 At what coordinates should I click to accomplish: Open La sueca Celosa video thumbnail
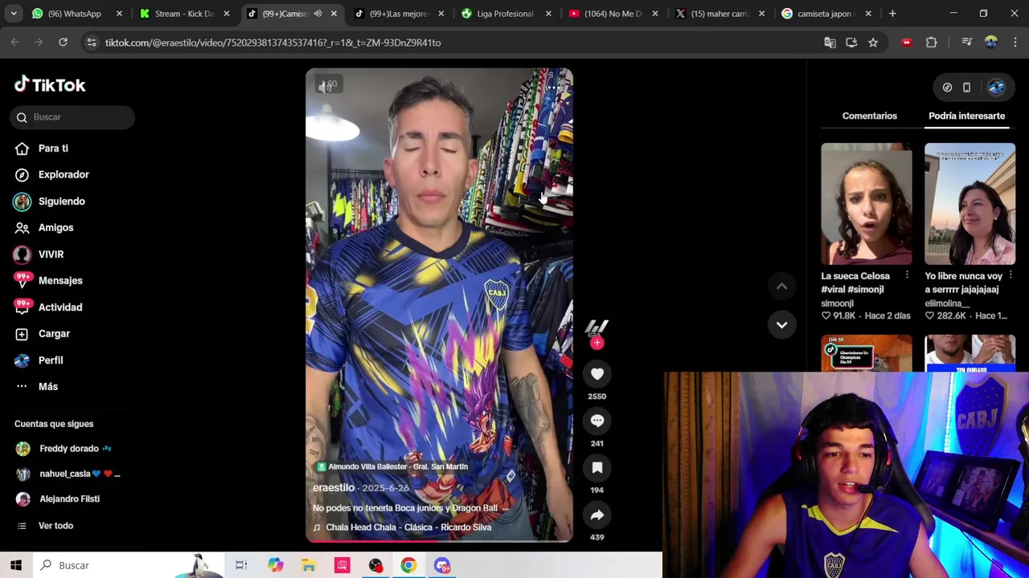[867, 204]
